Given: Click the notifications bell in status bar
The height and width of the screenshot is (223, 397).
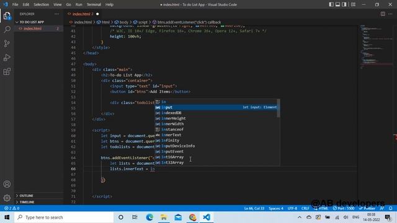Looking at the screenshot, I should pos(391,208).
